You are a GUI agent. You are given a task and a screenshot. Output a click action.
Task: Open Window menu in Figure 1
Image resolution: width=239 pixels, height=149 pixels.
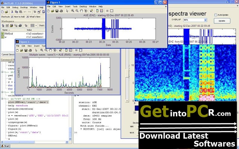93,7
